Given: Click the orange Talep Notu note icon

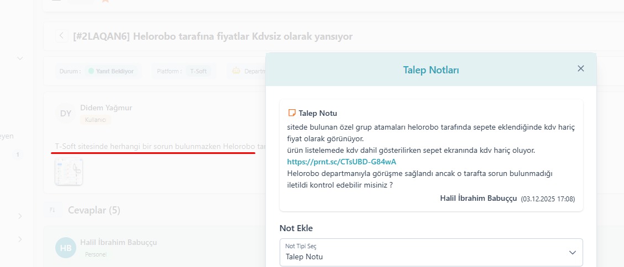Looking at the screenshot, I should 292,113.
